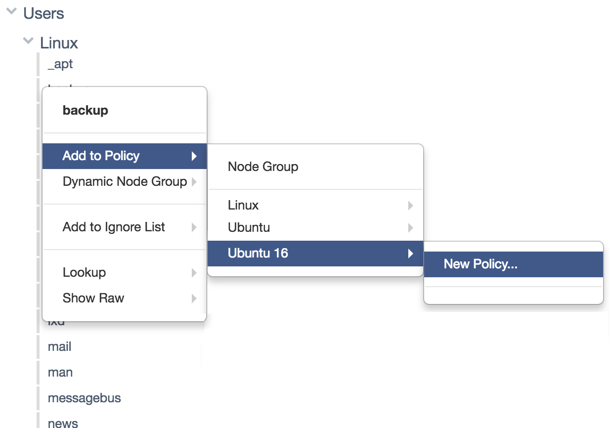Collapse the Users tree node
This screenshot has width=610, height=428.
click(11, 12)
